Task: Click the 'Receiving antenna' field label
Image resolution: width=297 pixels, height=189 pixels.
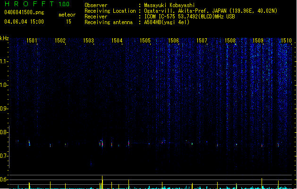Action: [109, 22]
